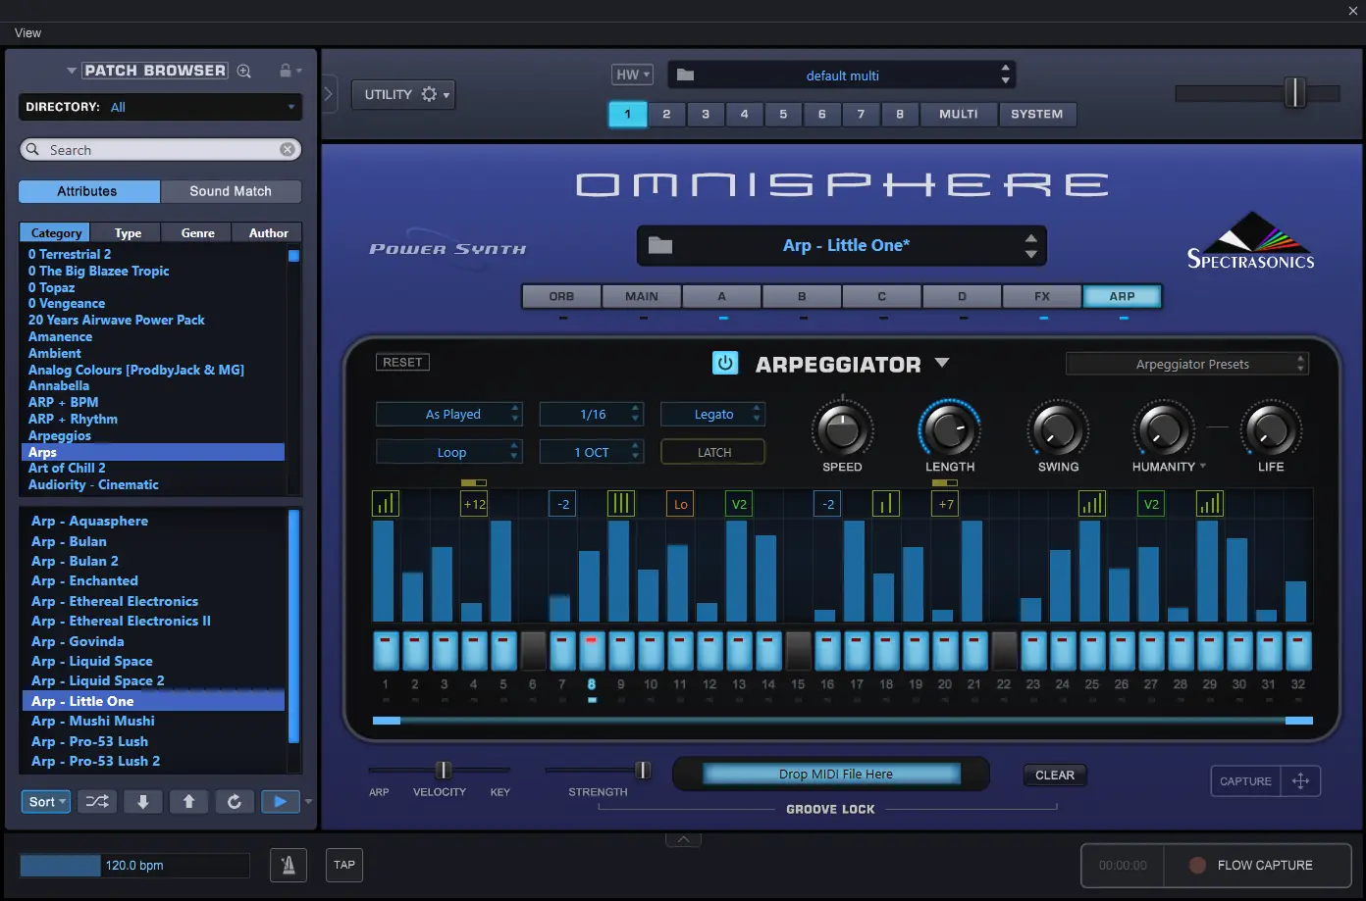Image resolution: width=1366 pixels, height=901 pixels.
Task: Expand the Arpeggiator title menu arrow
Action: pyautogui.click(x=942, y=363)
